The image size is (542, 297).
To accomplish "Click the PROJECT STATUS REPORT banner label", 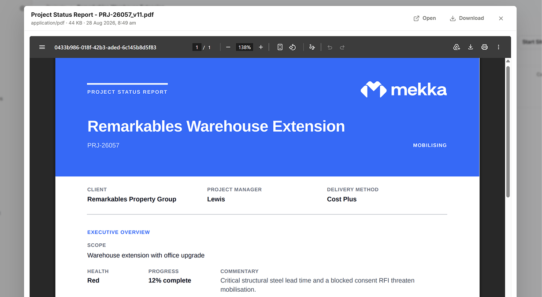I will click(127, 92).
